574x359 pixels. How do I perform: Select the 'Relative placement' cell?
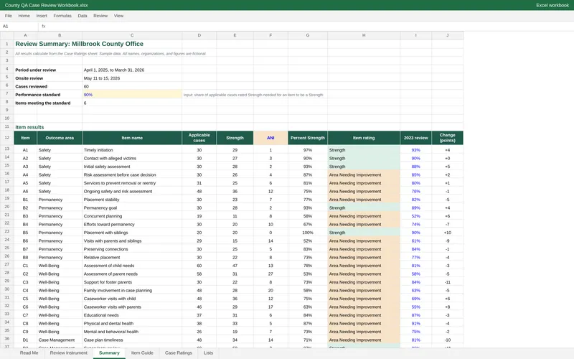click(132, 257)
